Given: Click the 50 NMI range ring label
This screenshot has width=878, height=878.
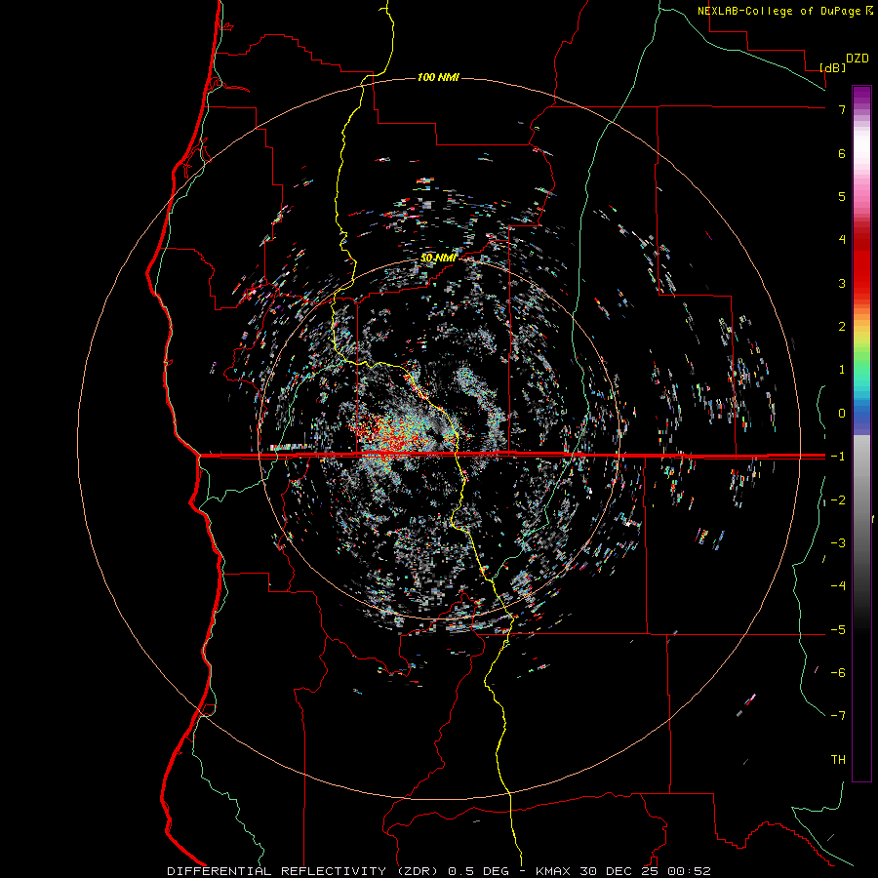Looking at the screenshot, I should point(438,258).
